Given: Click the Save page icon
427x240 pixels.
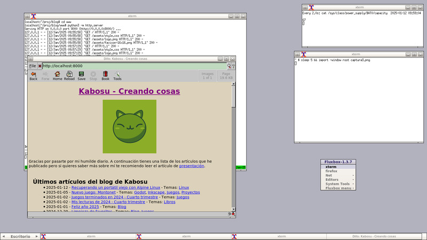Looking at the screenshot, I should (x=82, y=75).
